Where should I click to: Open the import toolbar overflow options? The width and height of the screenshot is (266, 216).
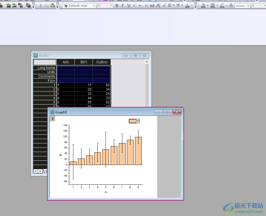(34, 7)
